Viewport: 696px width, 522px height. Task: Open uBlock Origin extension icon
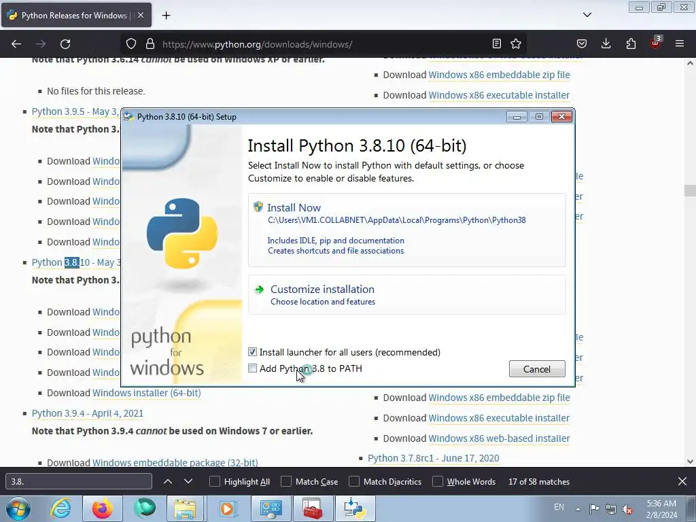[x=656, y=43]
